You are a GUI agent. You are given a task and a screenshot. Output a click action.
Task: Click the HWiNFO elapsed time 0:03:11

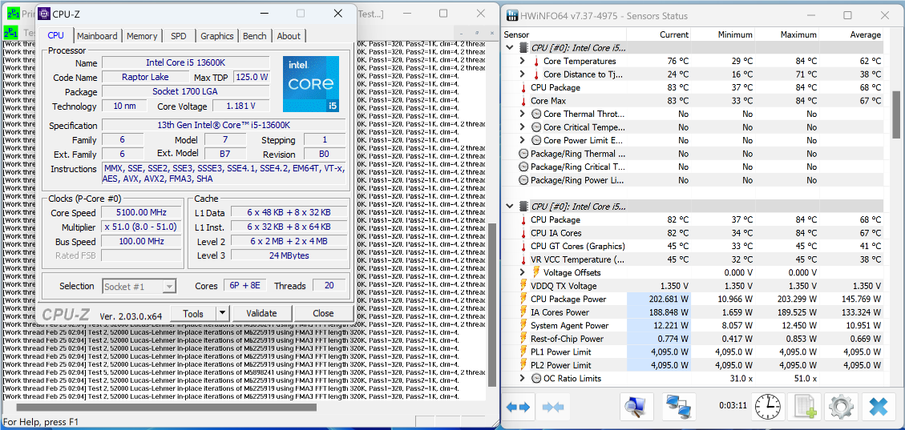click(x=733, y=406)
